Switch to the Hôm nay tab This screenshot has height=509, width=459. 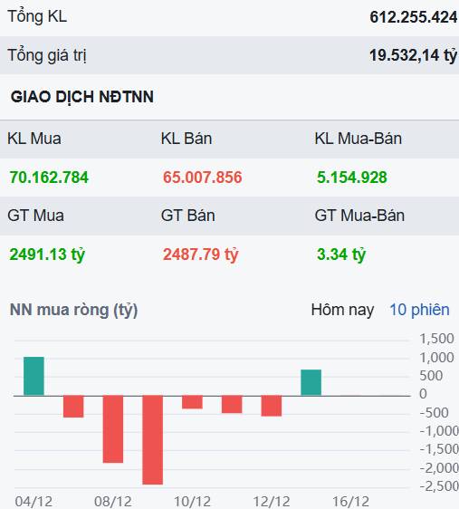pyautogui.click(x=342, y=310)
